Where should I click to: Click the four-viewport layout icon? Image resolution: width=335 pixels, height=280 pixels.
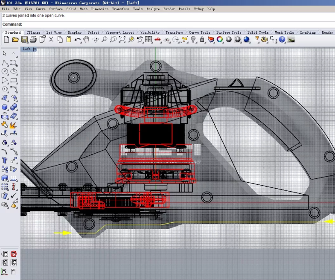[149, 39]
